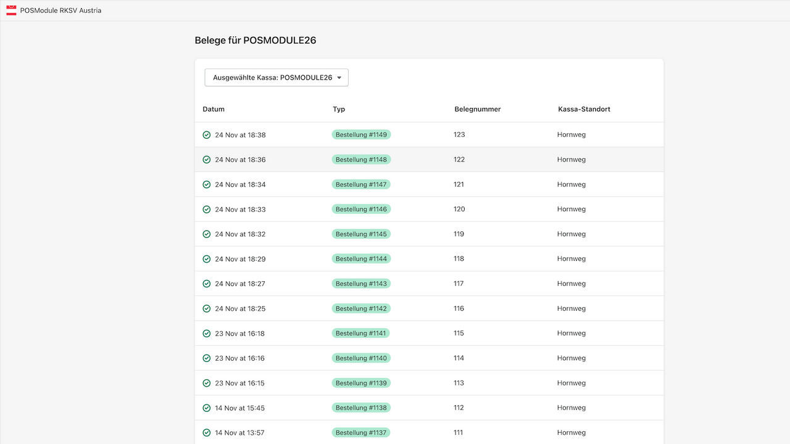
Task: Click the Bestellung #1141 badge
Action: point(360,333)
